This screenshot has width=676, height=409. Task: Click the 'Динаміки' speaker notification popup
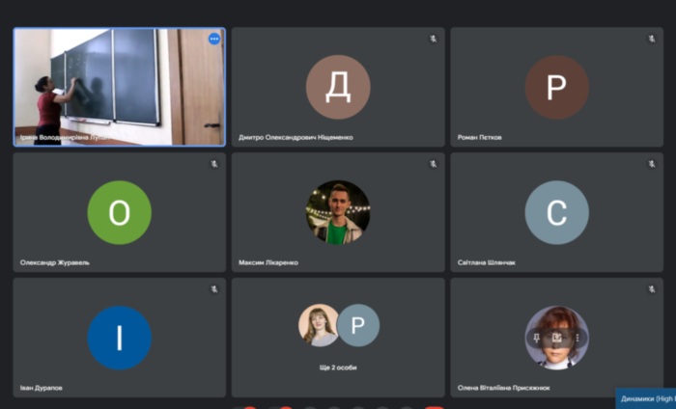(646, 398)
